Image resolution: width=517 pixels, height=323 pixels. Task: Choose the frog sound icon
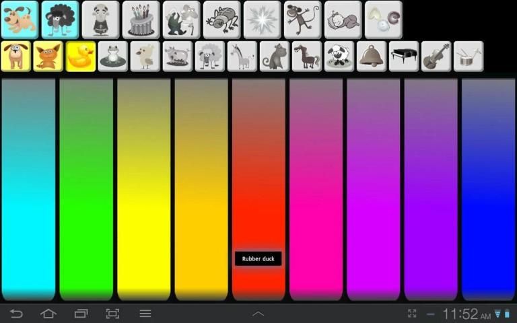(x=112, y=57)
